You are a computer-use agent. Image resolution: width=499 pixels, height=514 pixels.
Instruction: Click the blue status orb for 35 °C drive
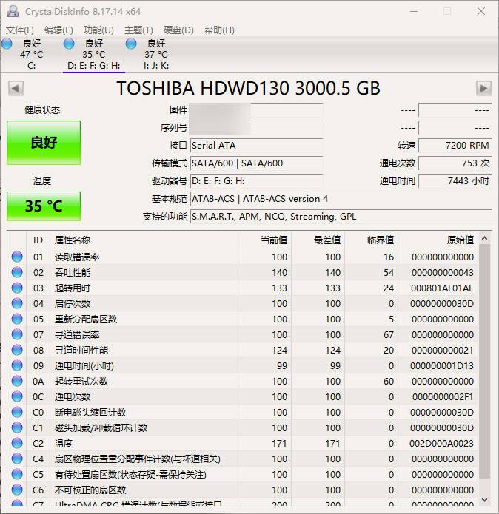pos(69,44)
